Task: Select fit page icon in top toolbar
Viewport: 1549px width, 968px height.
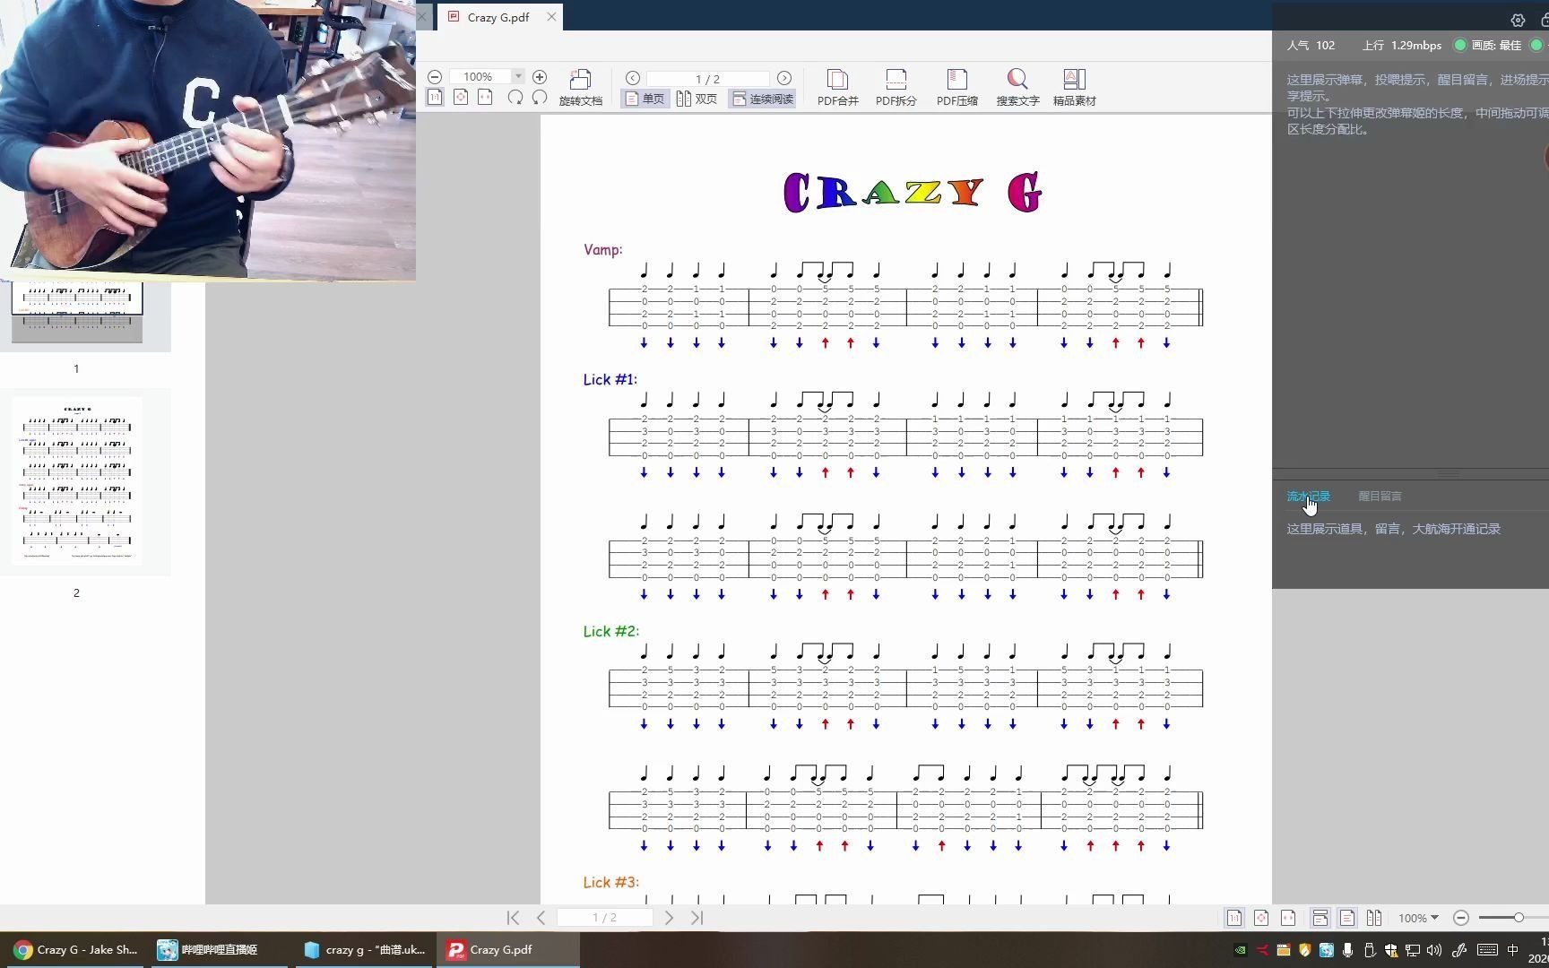Action: (x=461, y=97)
